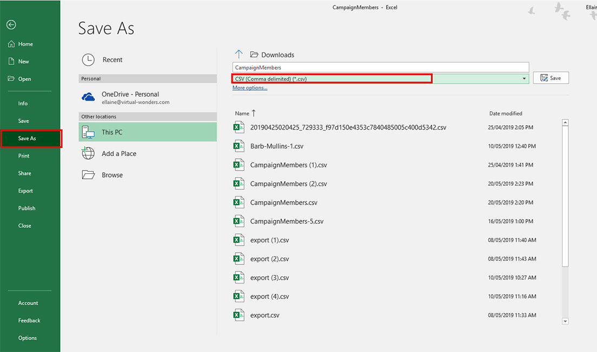
Task: Sort by Date modified column header
Action: [506, 113]
